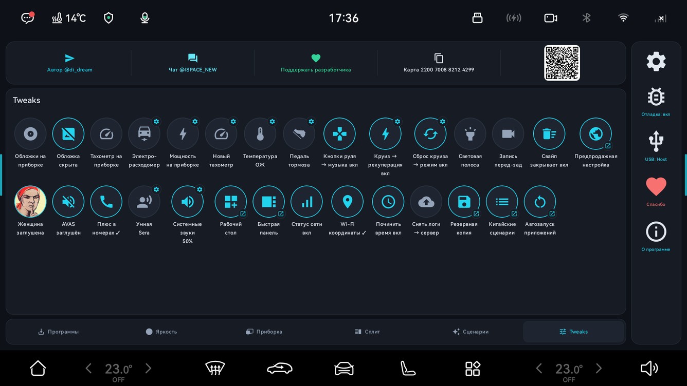Increase left temperature with right arrow
Viewport: 687px width, 386px height.
(x=148, y=368)
